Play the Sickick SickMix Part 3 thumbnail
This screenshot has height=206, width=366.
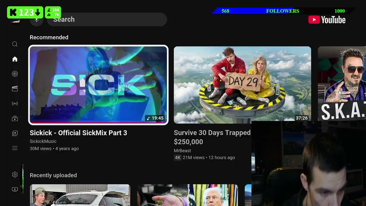pyautogui.click(x=98, y=85)
